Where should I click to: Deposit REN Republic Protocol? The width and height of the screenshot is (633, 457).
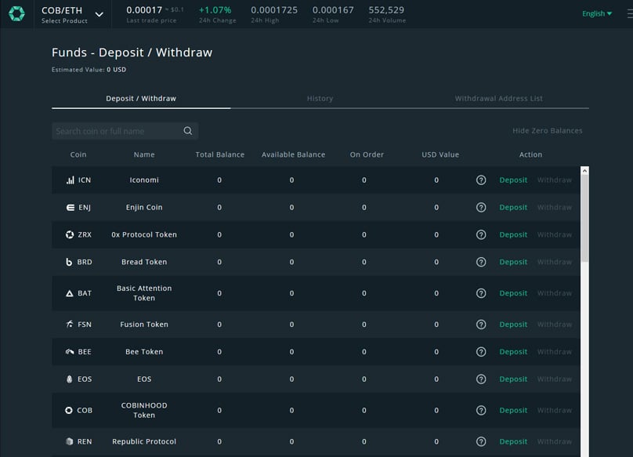click(x=513, y=441)
